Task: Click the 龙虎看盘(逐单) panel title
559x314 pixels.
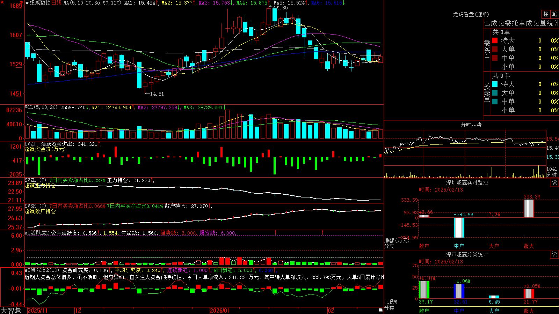Action: (471, 14)
